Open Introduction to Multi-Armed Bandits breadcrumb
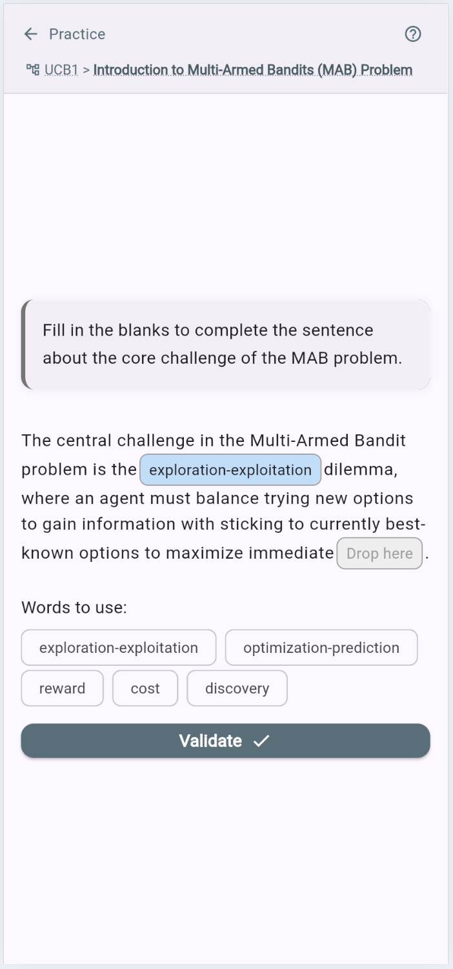Screen dimensions: 453x969 click(x=253, y=70)
